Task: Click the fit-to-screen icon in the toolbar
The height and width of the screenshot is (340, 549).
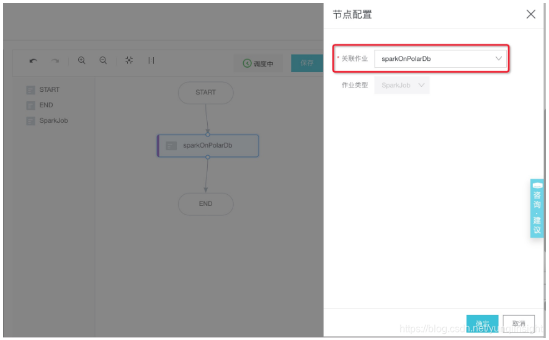Action: point(129,60)
